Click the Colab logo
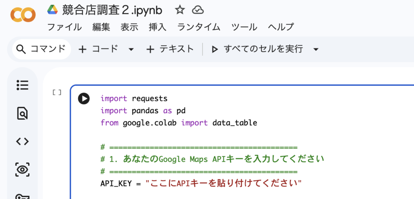The width and height of the screenshot is (414, 199). 23,15
